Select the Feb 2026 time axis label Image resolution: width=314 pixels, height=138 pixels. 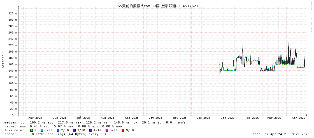pyautogui.click(x=252, y=118)
